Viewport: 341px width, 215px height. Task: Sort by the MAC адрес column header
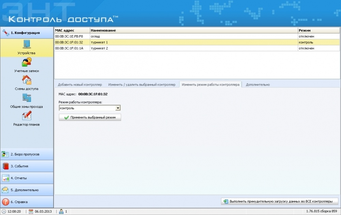pos(72,30)
